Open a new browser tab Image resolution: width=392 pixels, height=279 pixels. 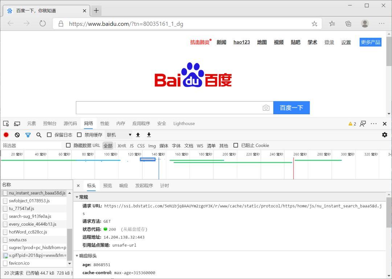point(96,11)
